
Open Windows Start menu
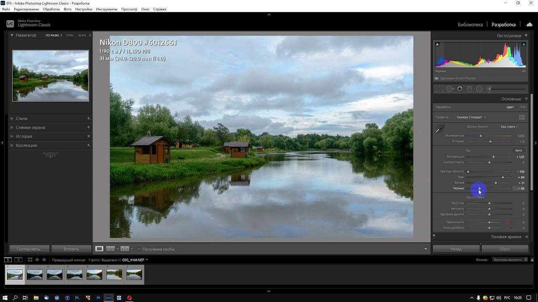5,298
